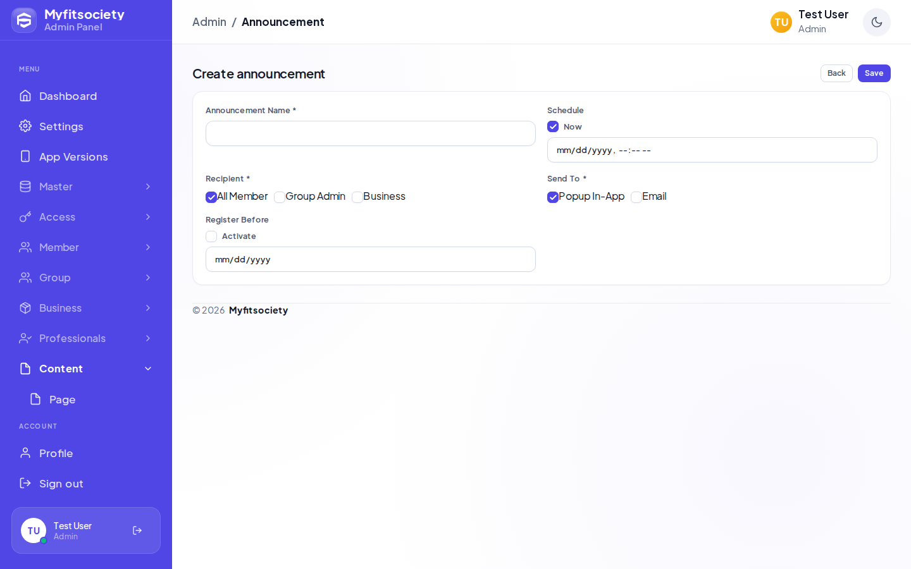
Task: Collapse the Content menu chevron
Action: [x=148, y=369]
